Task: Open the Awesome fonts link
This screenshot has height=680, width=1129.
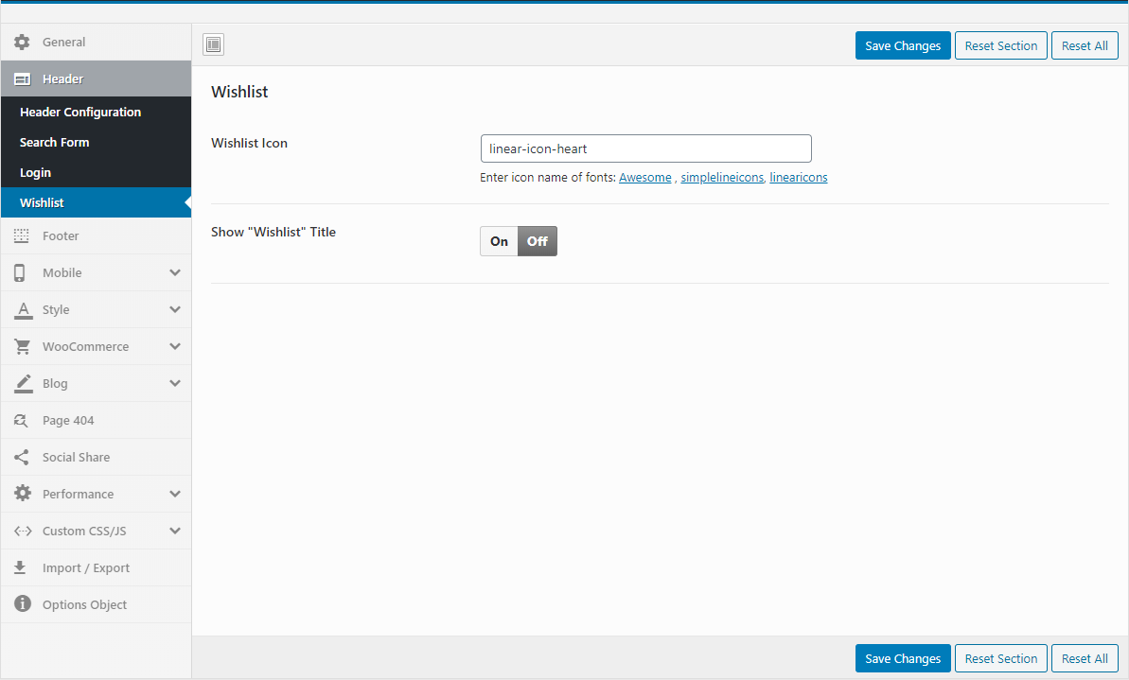Action: coord(645,178)
